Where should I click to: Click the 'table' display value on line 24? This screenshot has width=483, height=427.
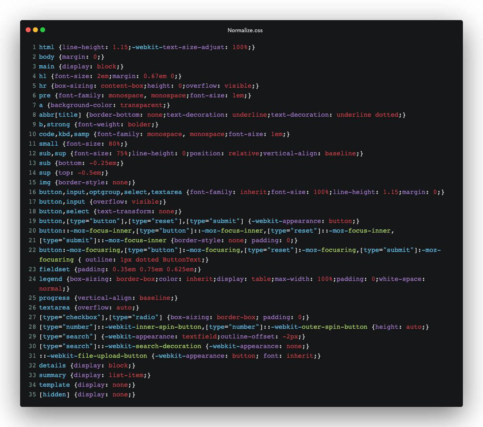point(261,279)
